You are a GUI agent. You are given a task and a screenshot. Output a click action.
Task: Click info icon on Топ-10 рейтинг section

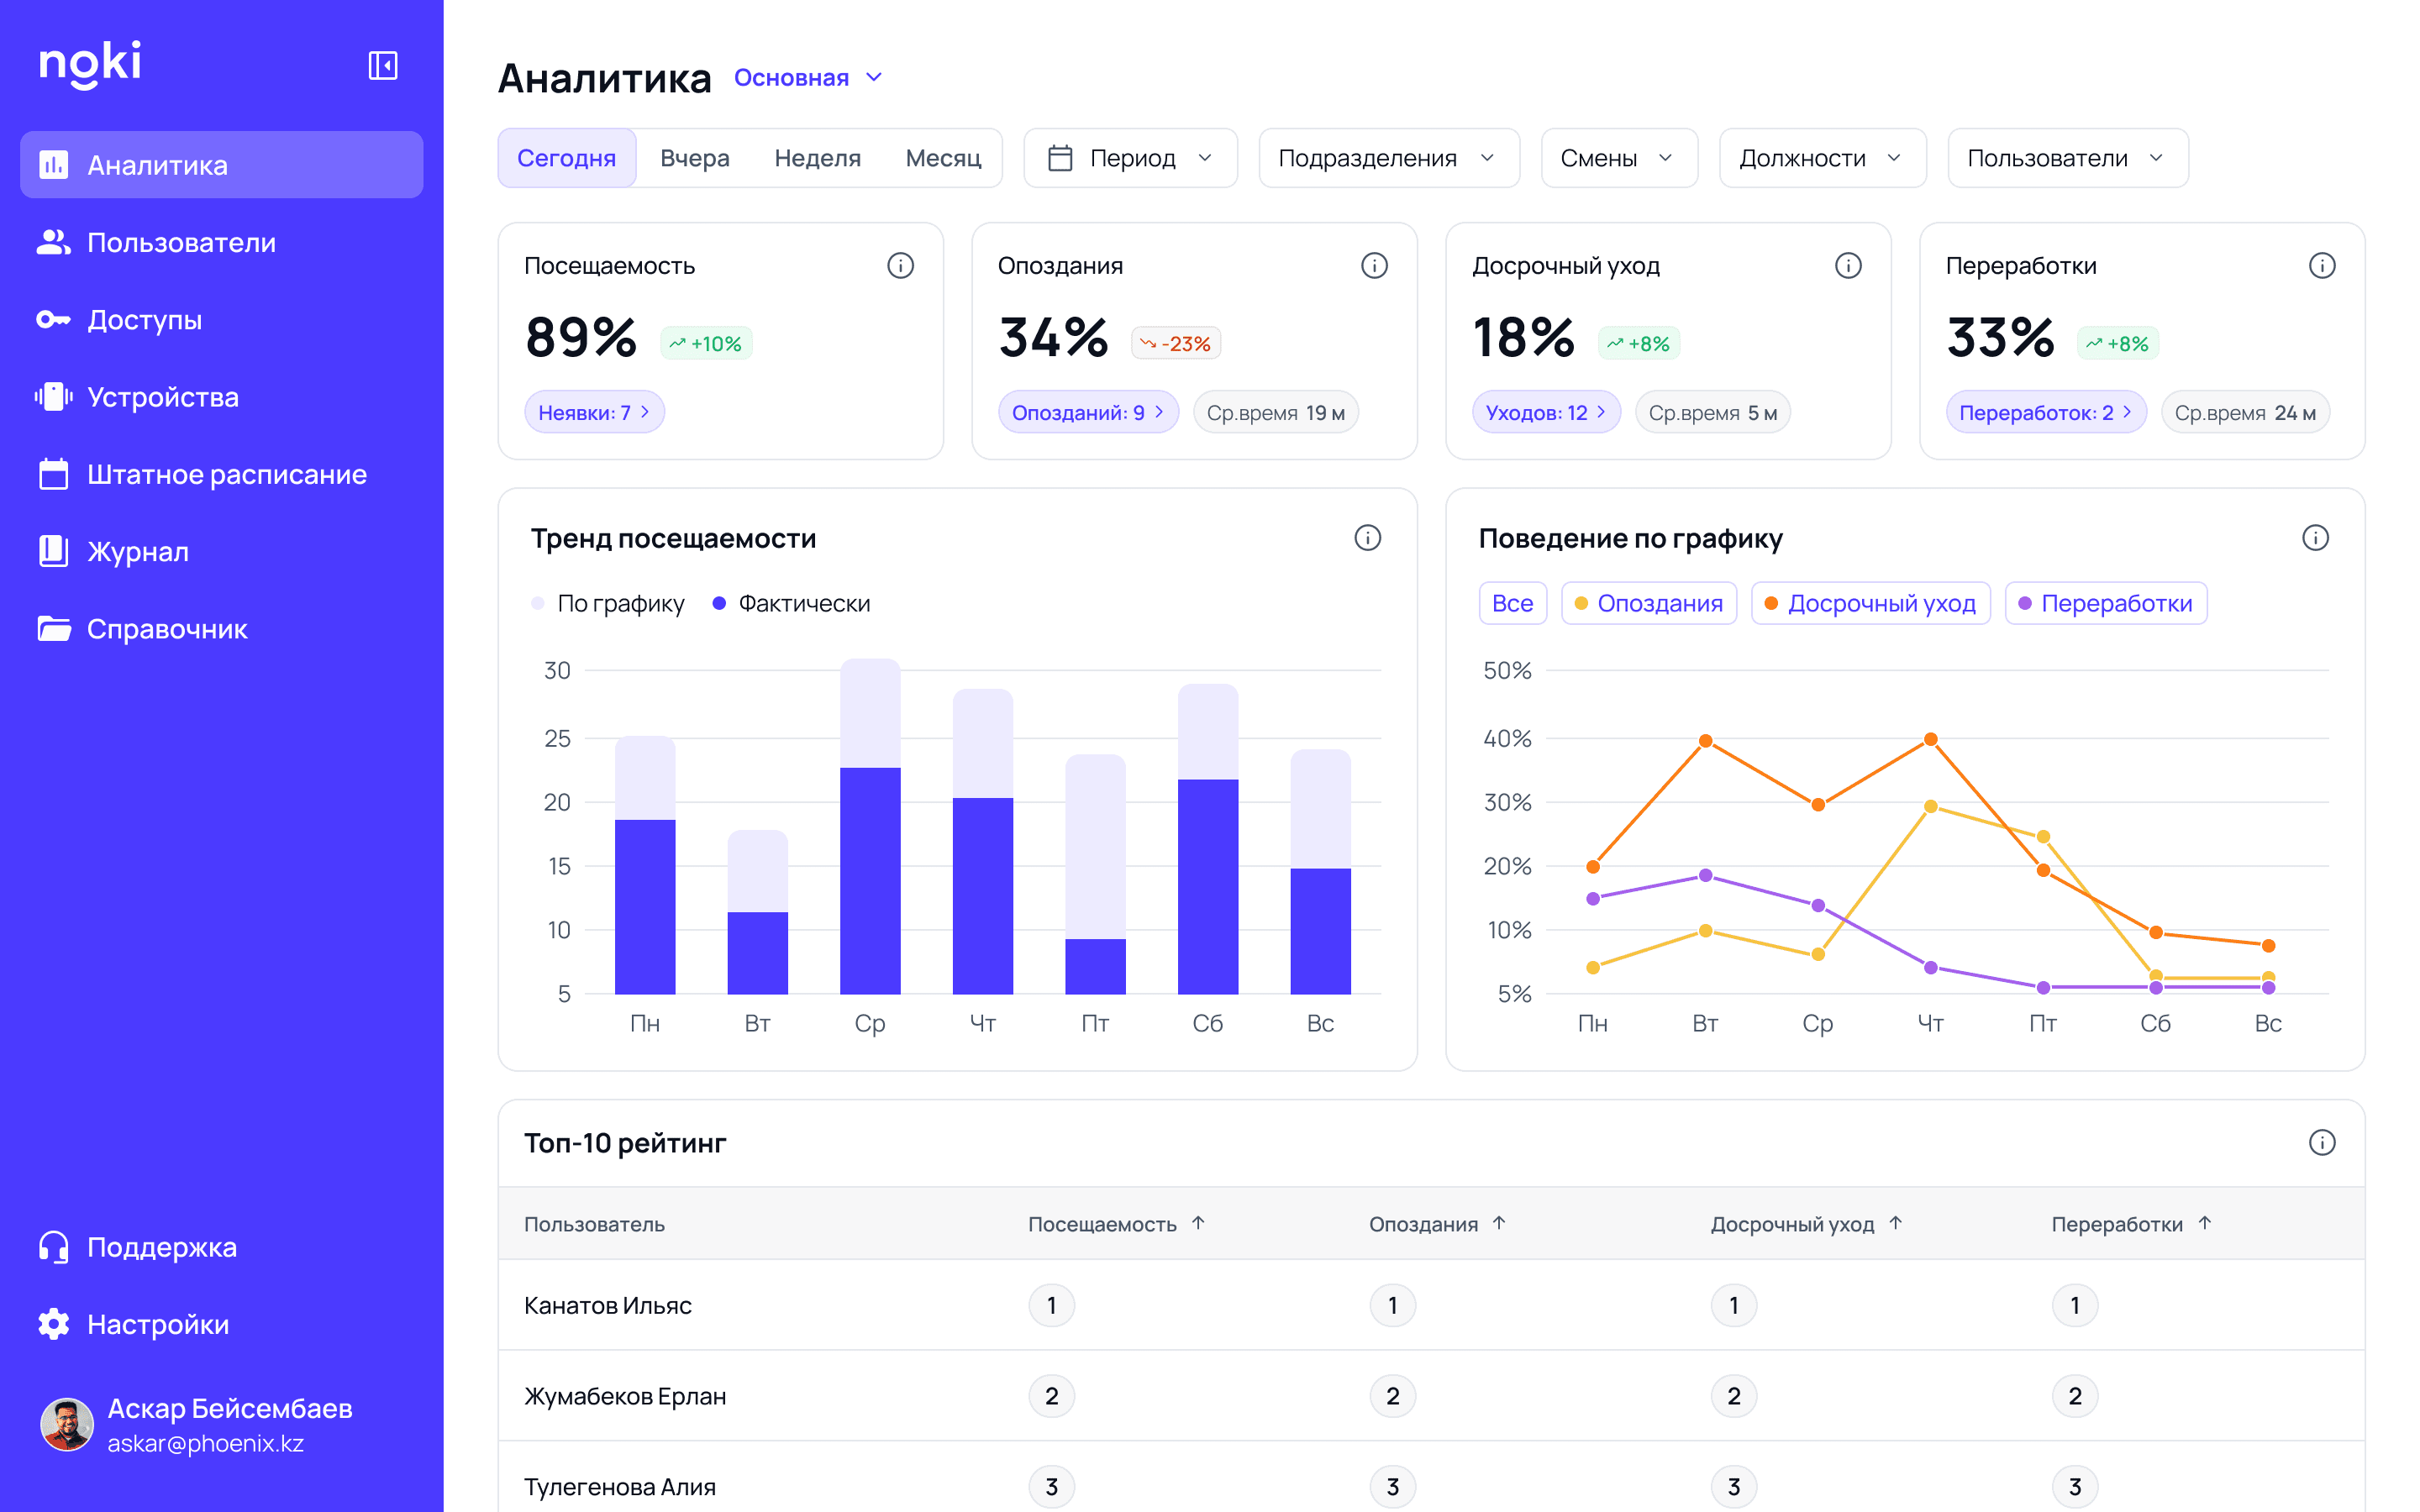[2321, 1142]
